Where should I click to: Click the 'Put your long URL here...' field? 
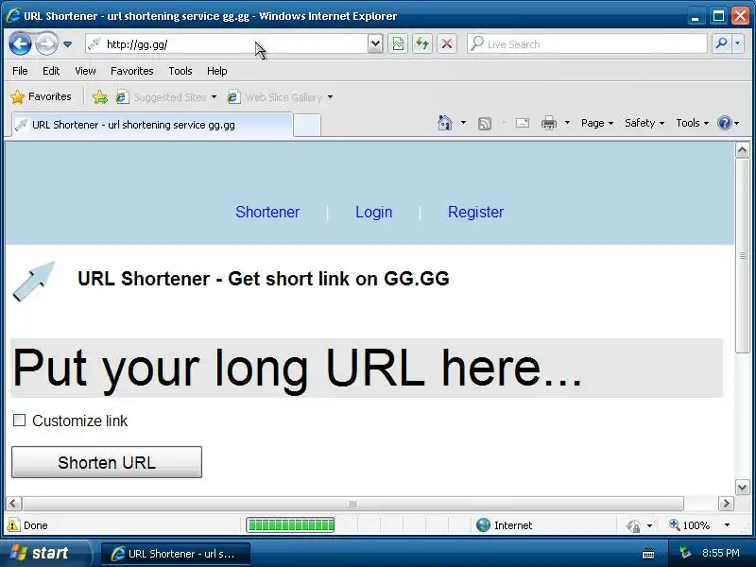click(x=367, y=368)
